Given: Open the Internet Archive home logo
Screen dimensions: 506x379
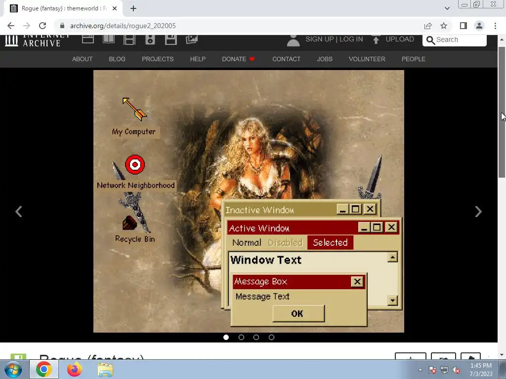Looking at the screenshot, I should coord(37,40).
